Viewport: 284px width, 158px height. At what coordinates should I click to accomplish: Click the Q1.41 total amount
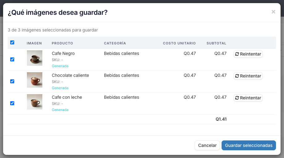[x=221, y=119]
